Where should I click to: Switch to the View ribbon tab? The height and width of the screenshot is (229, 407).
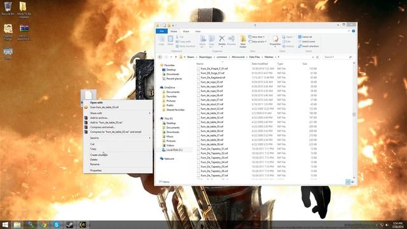pos(198,31)
